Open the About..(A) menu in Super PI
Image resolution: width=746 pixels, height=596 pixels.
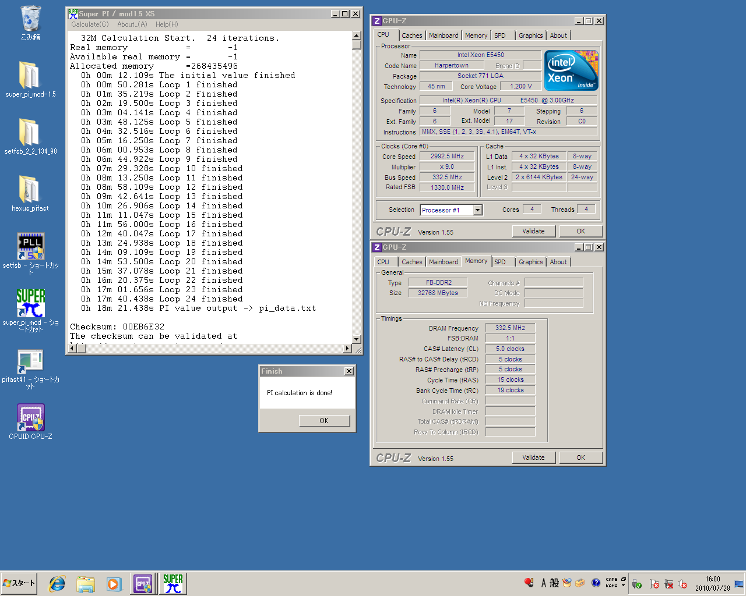coord(132,24)
